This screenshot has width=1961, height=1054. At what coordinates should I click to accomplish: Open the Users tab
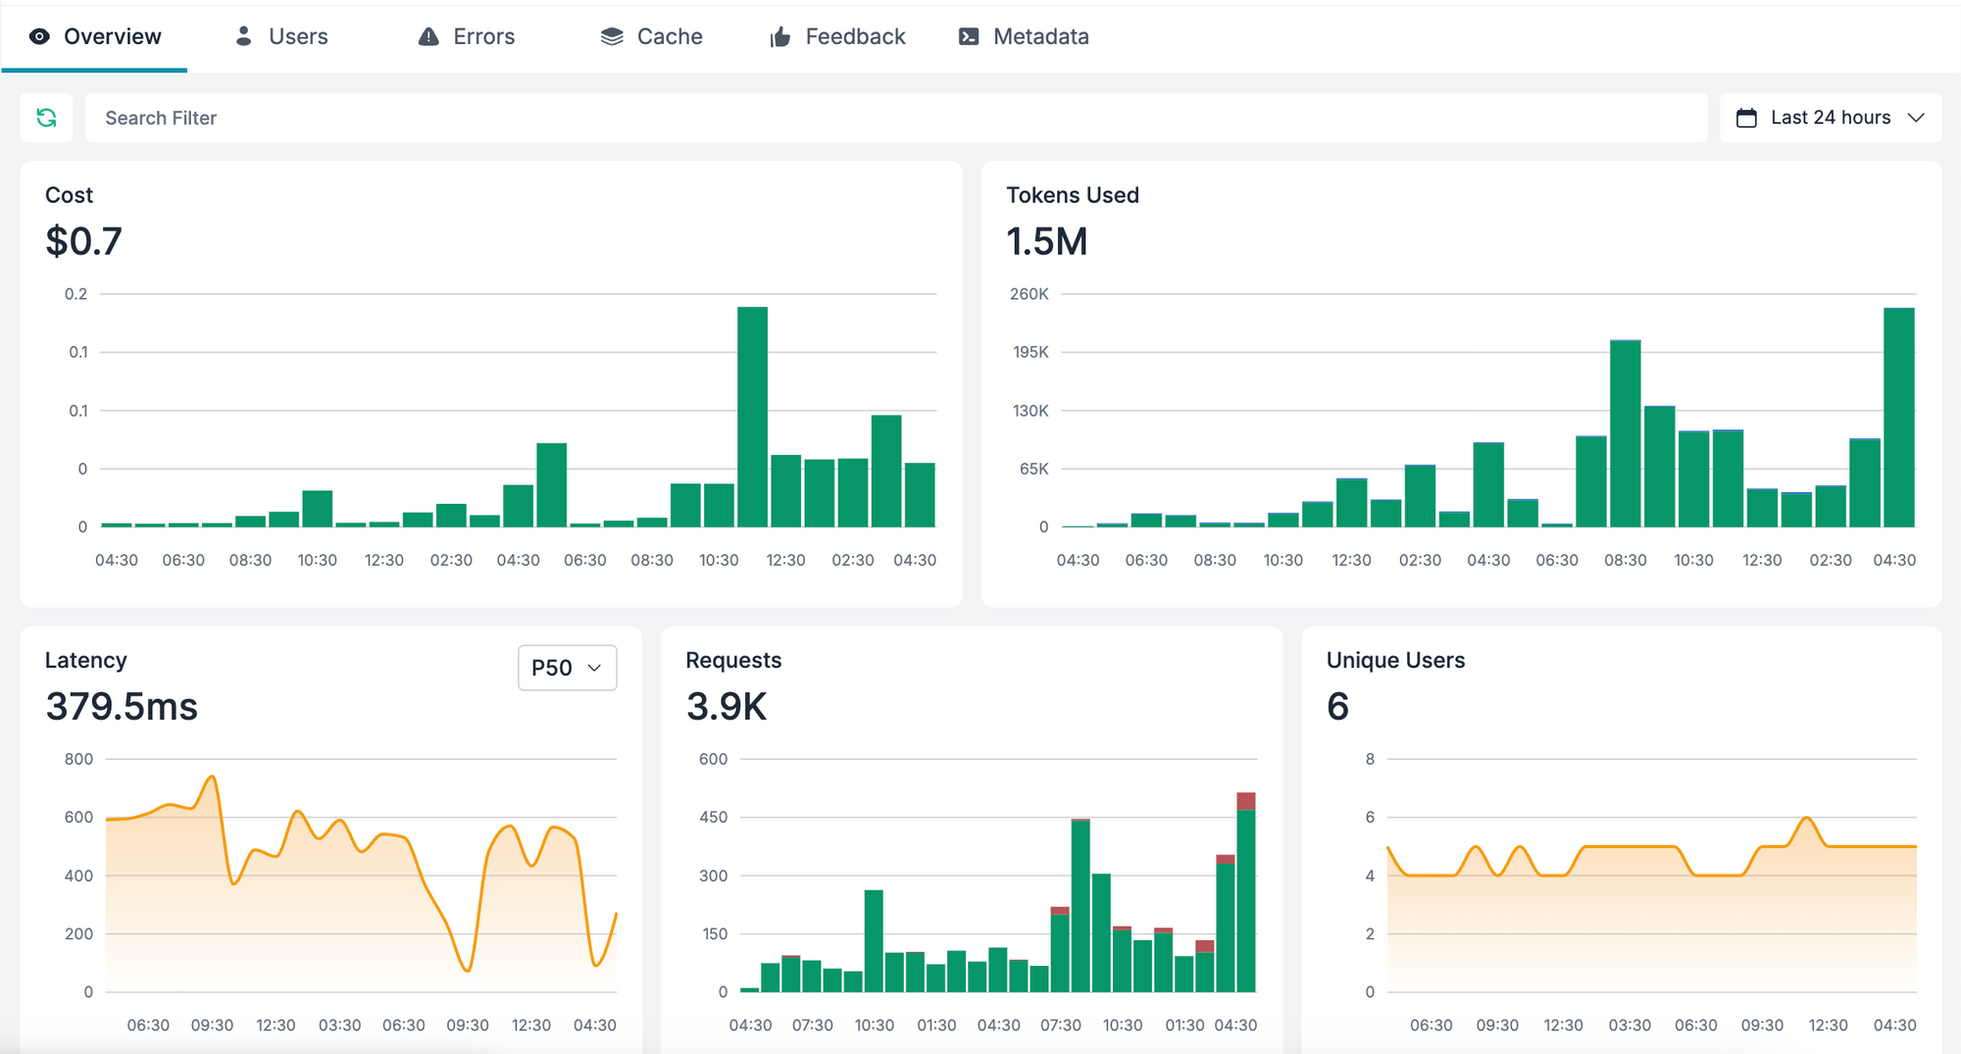pos(297,36)
